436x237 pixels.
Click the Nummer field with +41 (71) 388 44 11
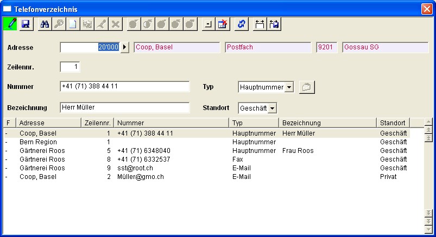[124, 86]
